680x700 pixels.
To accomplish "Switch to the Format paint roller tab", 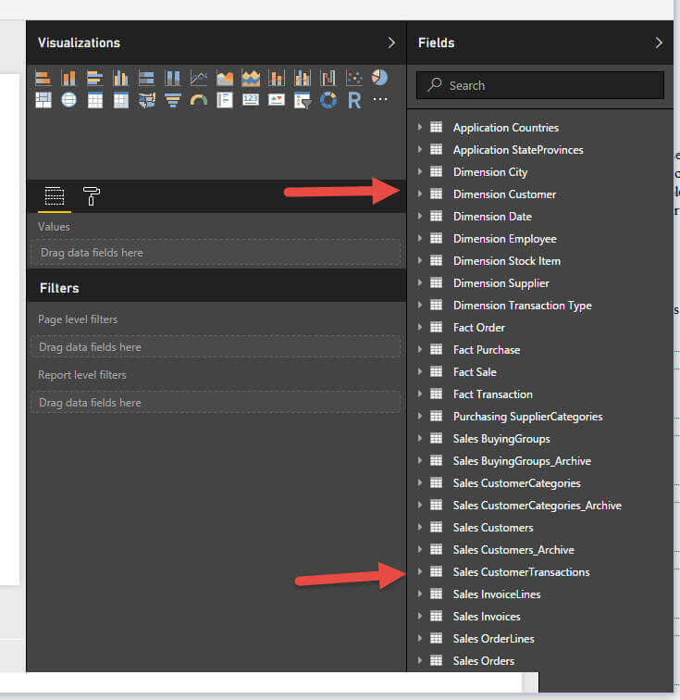I will click(x=91, y=196).
